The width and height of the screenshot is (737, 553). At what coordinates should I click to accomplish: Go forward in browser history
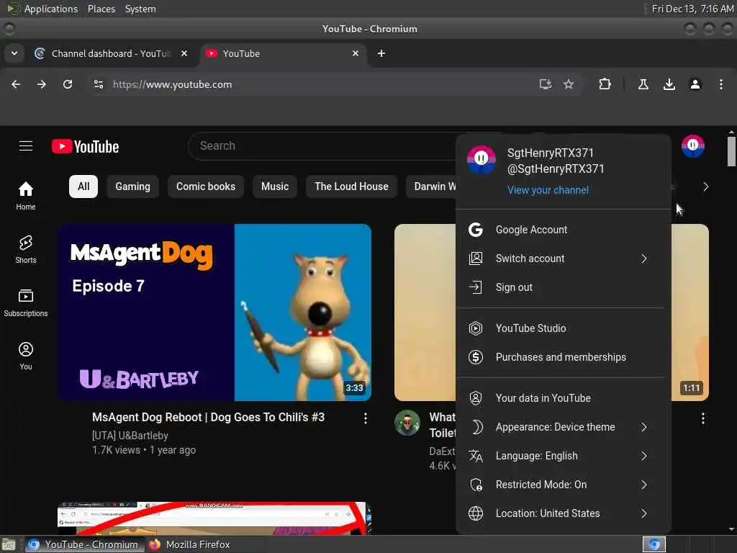pyautogui.click(x=42, y=84)
